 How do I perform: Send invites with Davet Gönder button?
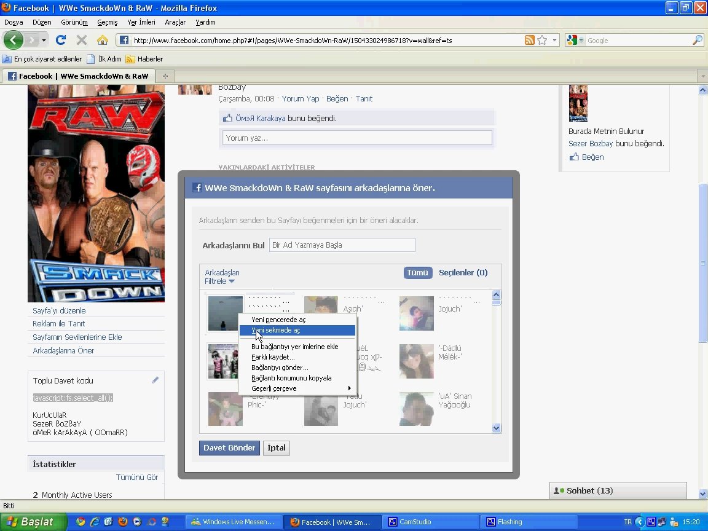(x=229, y=448)
